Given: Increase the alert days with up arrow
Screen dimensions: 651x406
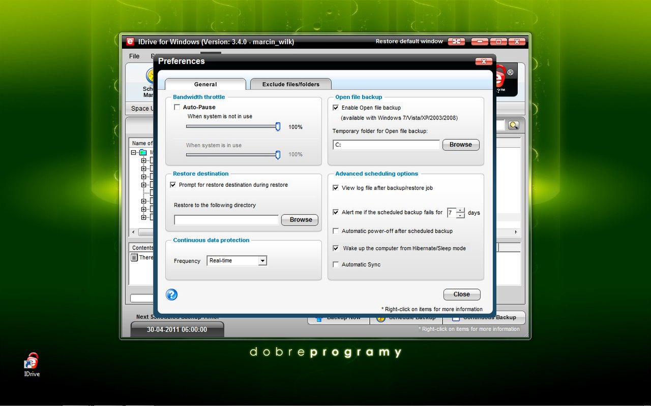Looking at the screenshot, I should click(x=460, y=210).
